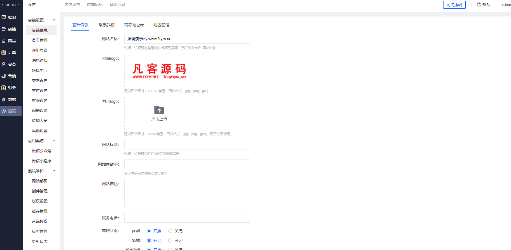The height and width of the screenshot is (250, 511).
Task: Select the 商品 goods bag icon
Action: coord(4,41)
